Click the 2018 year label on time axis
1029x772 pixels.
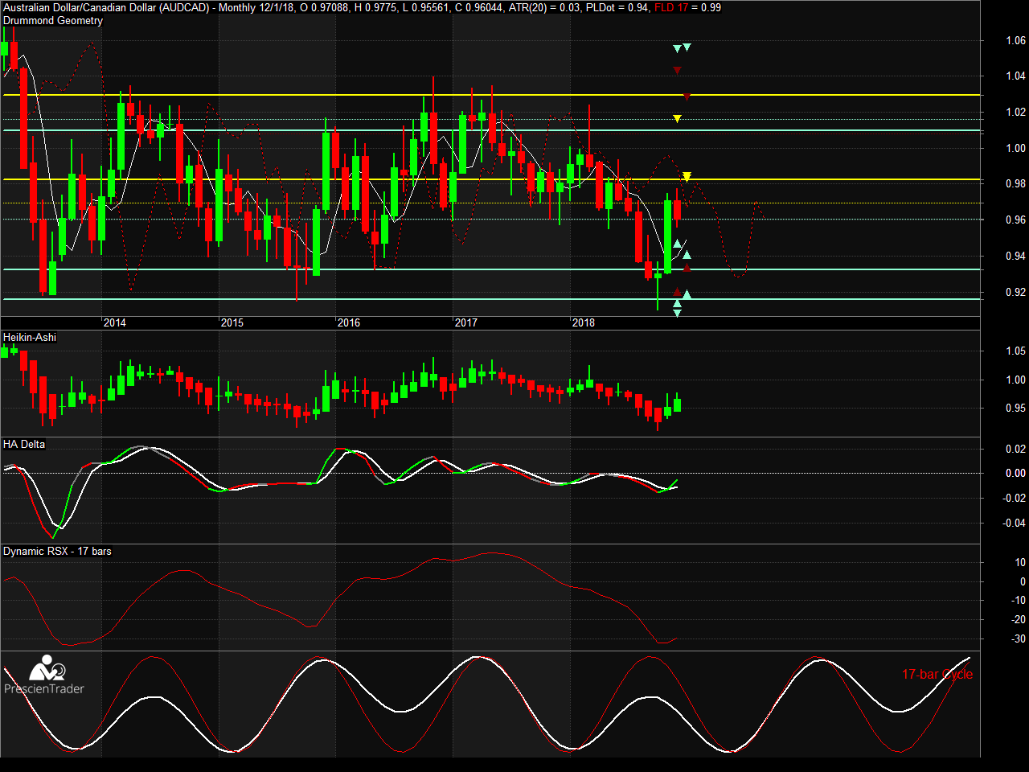coord(584,322)
